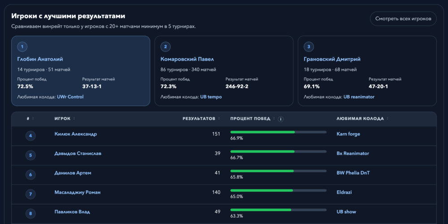448x224 pixels.
Task: Open the UB tempo deck link
Action: [x=211, y=97]
